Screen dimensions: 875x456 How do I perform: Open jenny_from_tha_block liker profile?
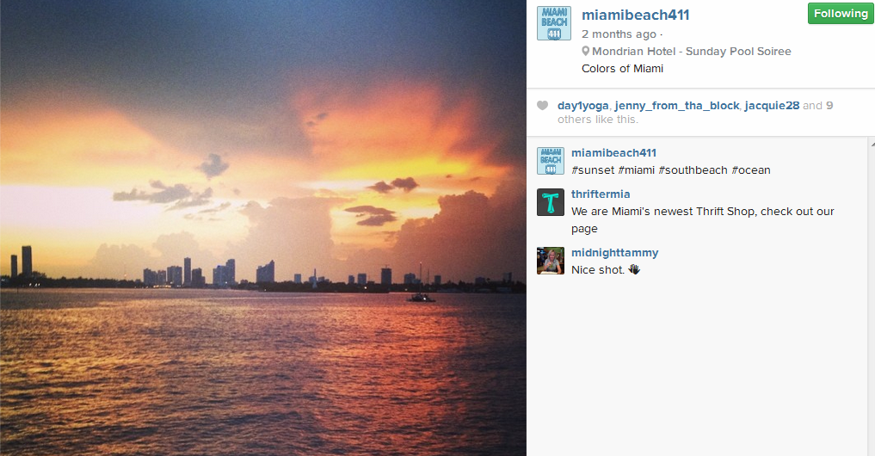pyautogui.click(x=677, y=106)
